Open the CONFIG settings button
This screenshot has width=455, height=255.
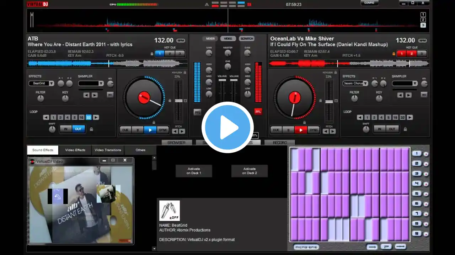pyautogui.click(x=369, y=3)
